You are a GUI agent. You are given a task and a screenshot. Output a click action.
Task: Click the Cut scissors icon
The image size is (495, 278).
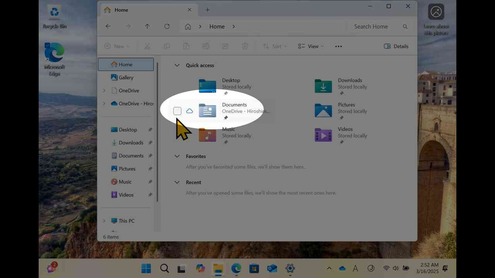click(147, 46)
